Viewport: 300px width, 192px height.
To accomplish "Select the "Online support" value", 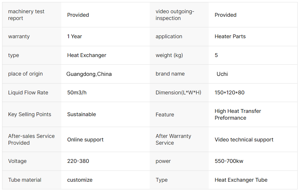I will (85, 140).
